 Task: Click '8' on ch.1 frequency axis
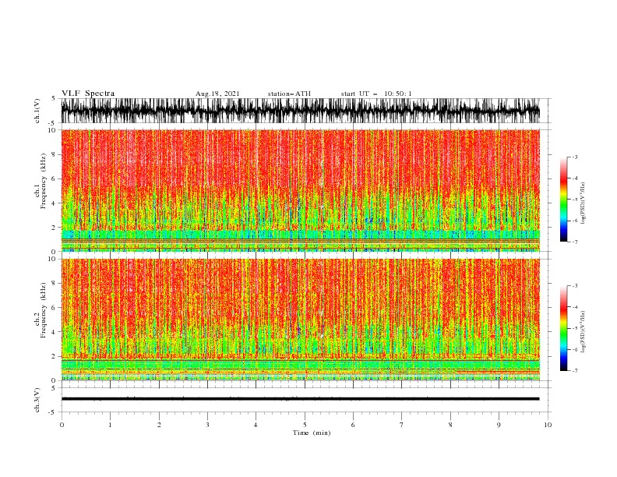click(55, 154)
